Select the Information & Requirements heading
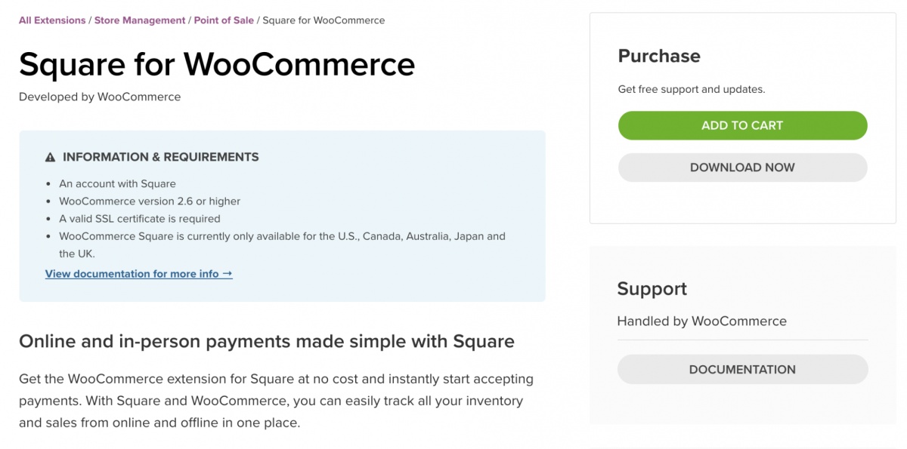The width and height of the screenshot is (907, 449). tap(160, 157)
